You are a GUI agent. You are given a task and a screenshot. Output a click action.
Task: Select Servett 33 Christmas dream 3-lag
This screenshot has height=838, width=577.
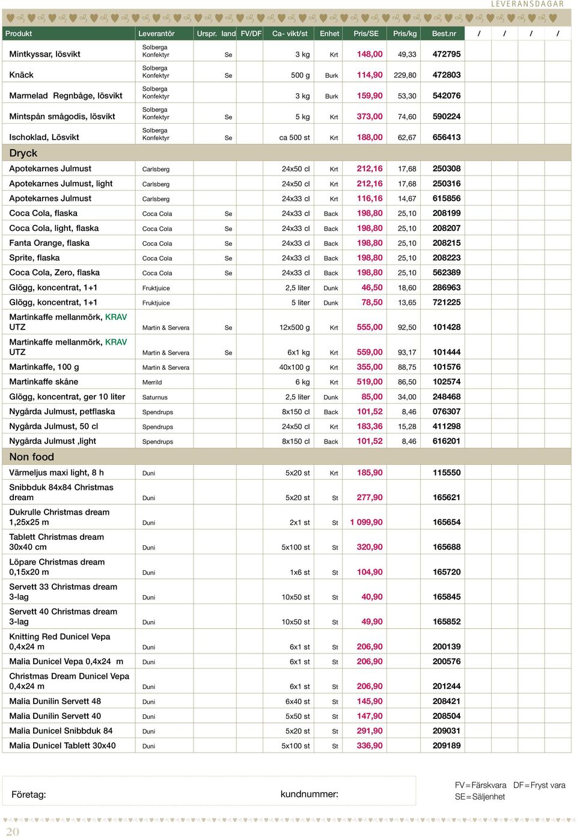(x=63, y=592)
